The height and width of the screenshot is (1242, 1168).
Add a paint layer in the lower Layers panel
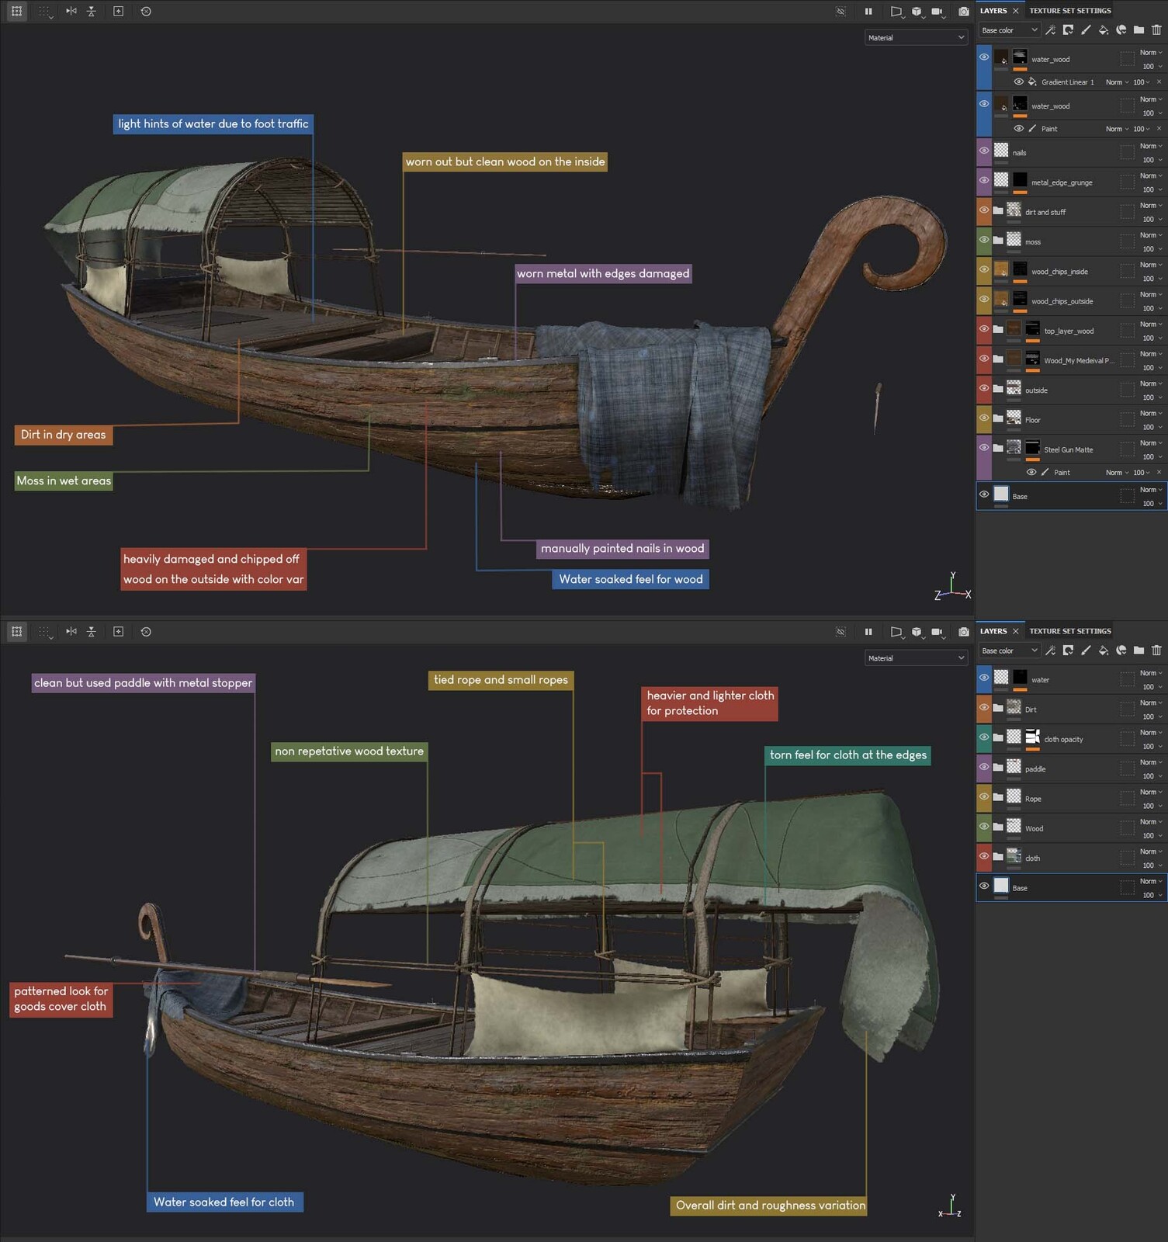1086,650
